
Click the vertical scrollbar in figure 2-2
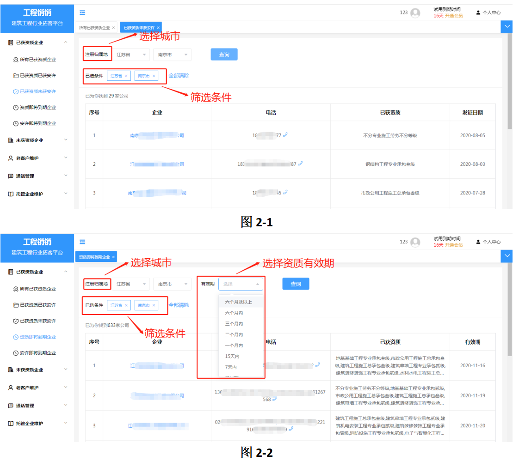(x=510, y=310)
